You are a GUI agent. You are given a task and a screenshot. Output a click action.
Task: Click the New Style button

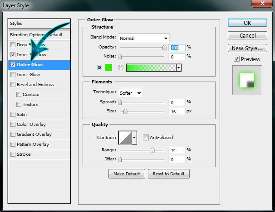coord(247,48)
